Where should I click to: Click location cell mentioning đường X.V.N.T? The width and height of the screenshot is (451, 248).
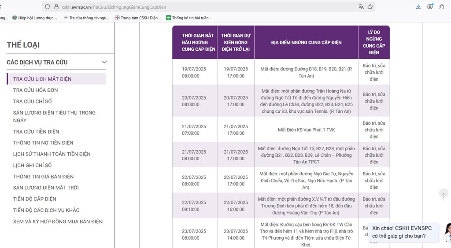[307, 206]
